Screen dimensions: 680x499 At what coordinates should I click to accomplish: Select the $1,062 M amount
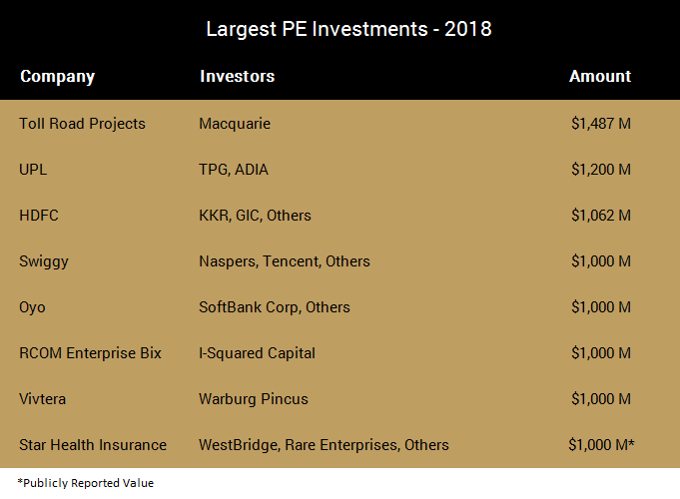click(x=601, y=216)
